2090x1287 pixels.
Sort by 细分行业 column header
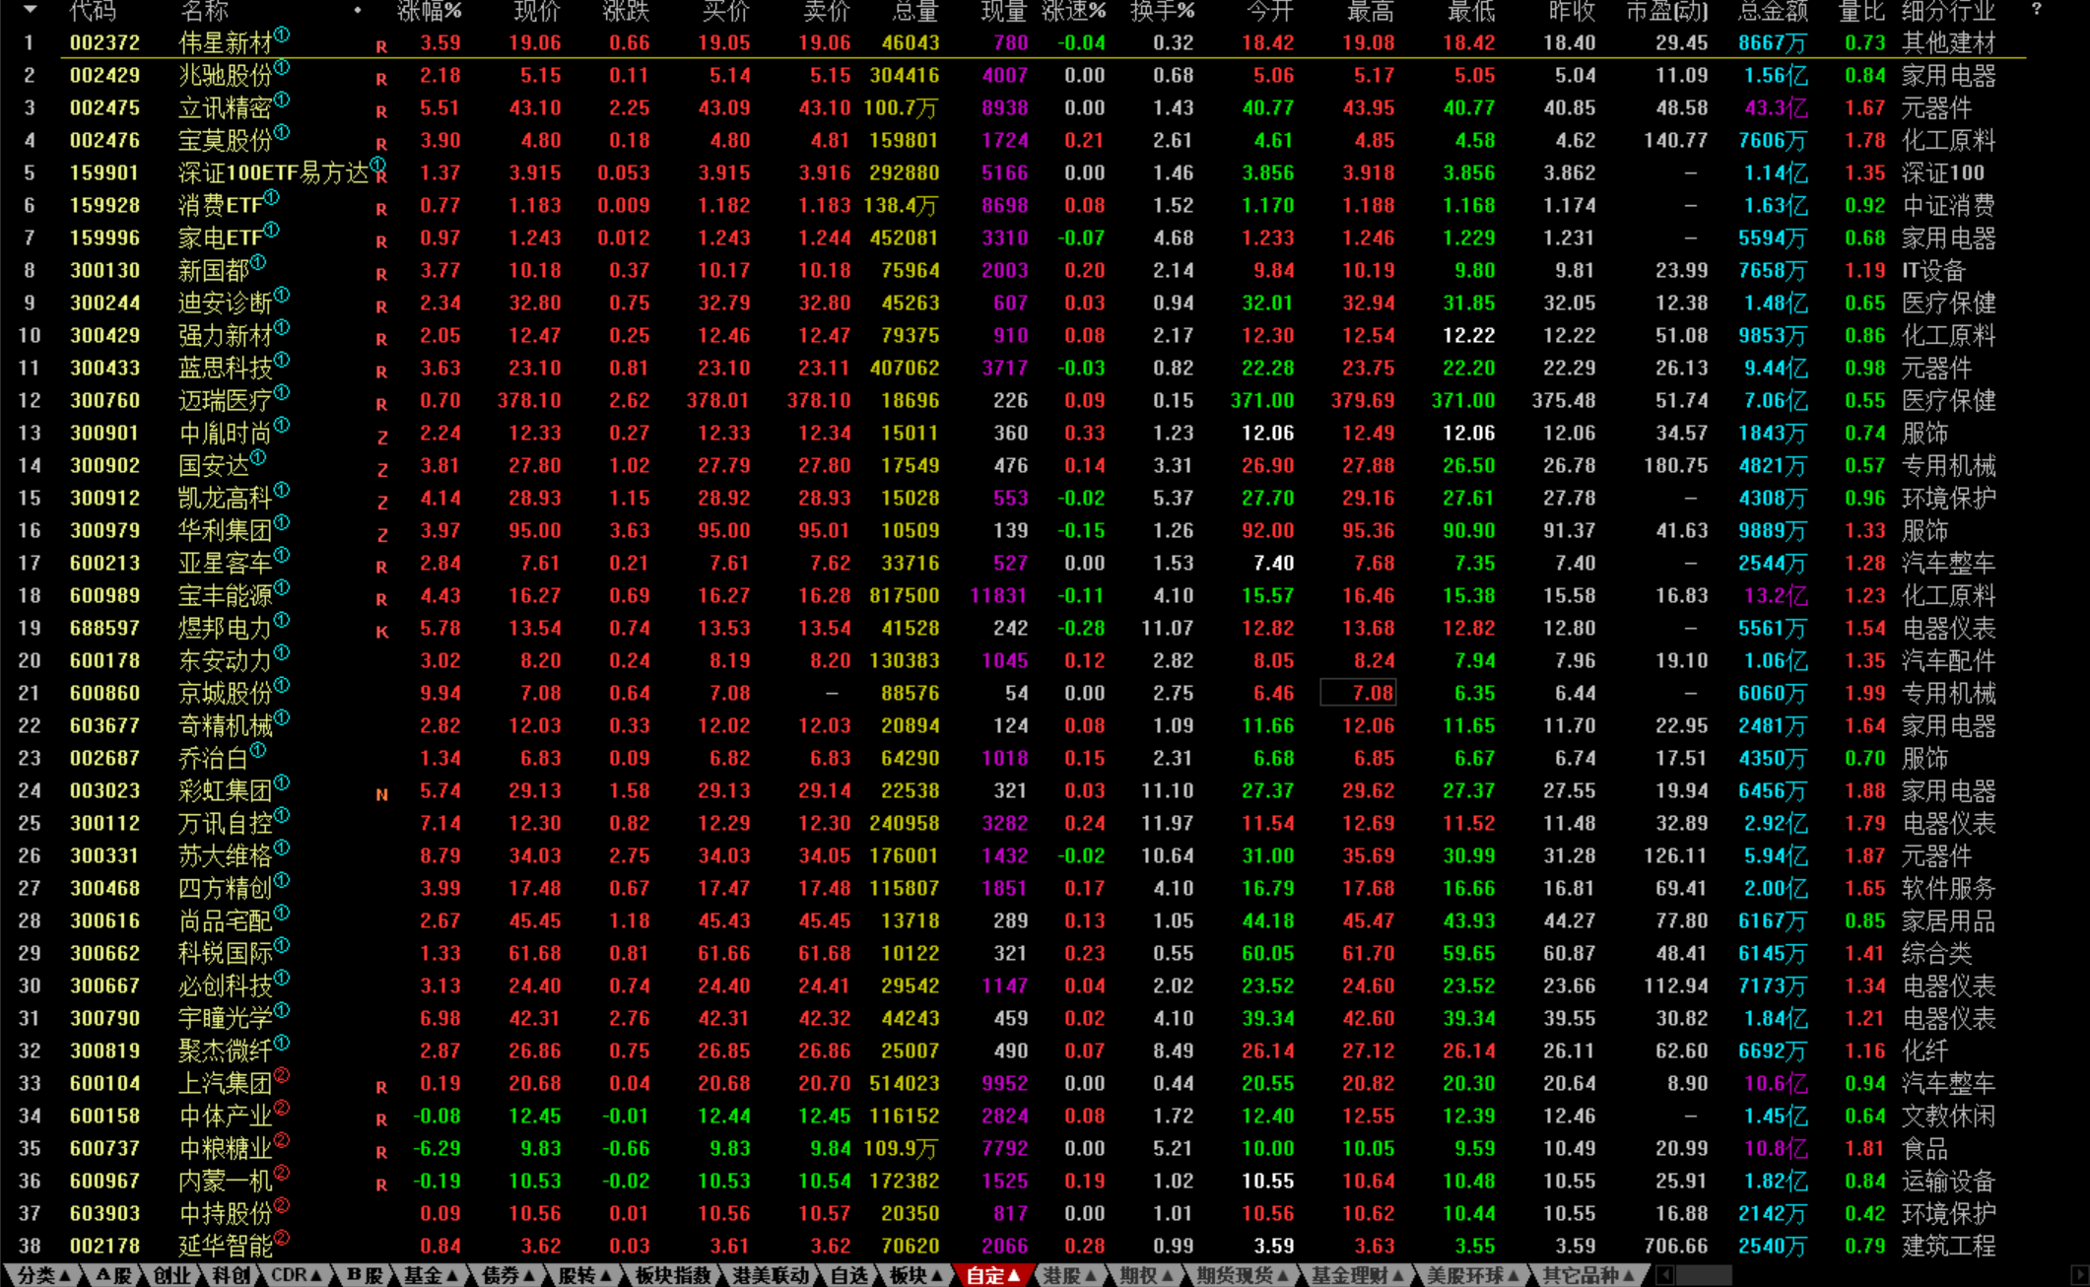click(x=1948, y=11)
